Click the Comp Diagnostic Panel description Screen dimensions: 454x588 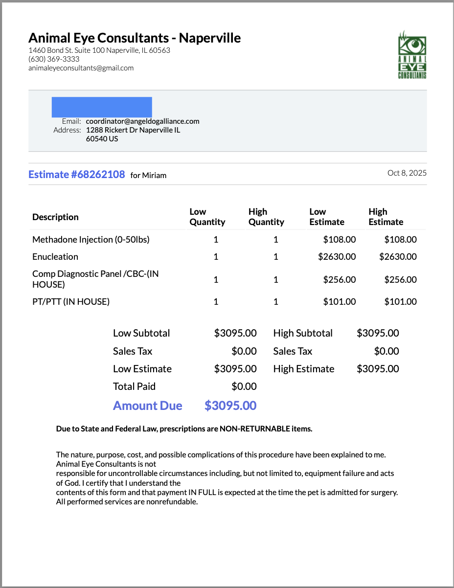[95, 279]
